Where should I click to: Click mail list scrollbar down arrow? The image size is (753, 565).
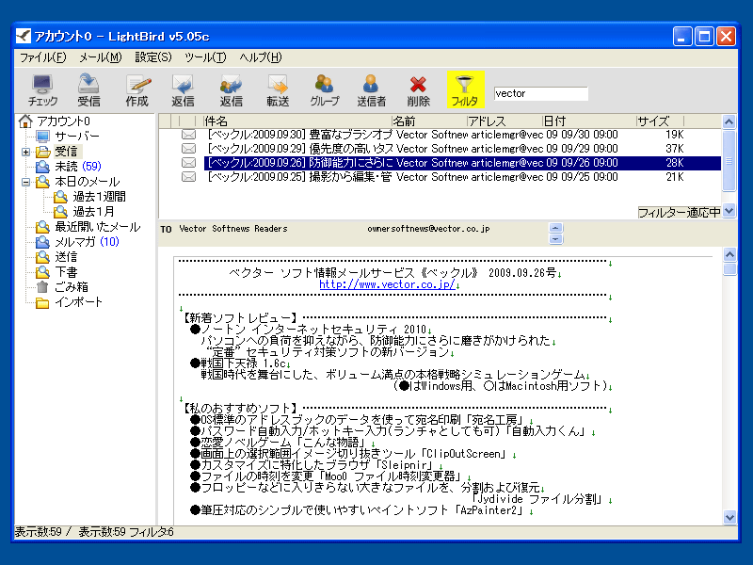click(729, 211)
